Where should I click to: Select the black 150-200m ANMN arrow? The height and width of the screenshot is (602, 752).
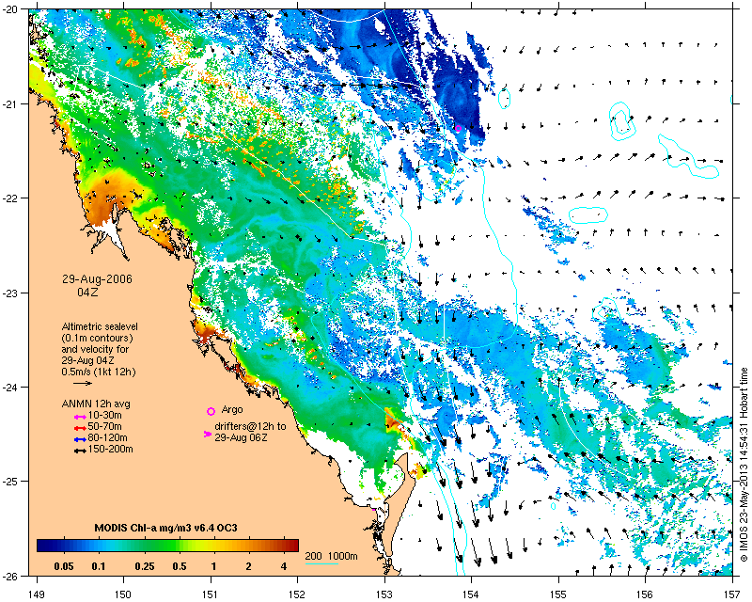pyautogui.click(x=80, y=451)
